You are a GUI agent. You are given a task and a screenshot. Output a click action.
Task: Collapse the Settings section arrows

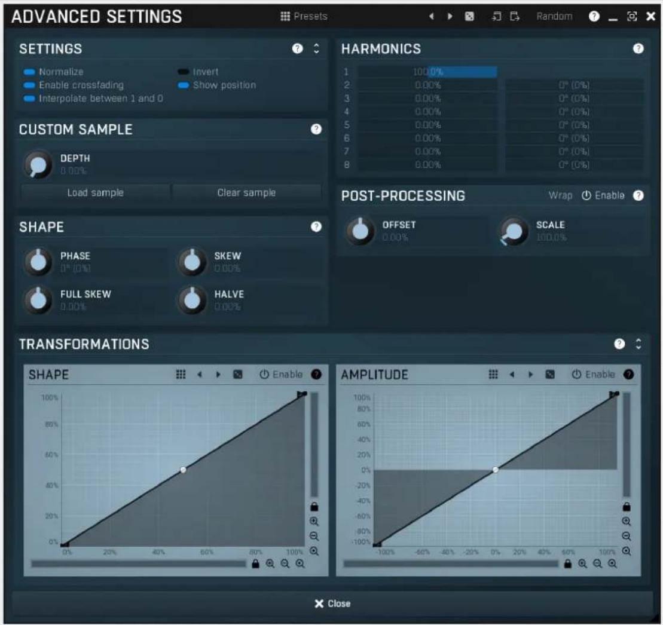[316, 48]
